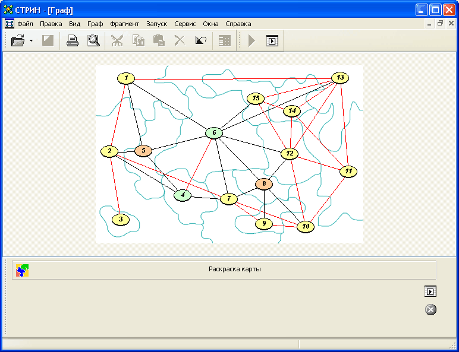Click the Paste toolbar icon
459x352 pixels.
tap(159, 40)
